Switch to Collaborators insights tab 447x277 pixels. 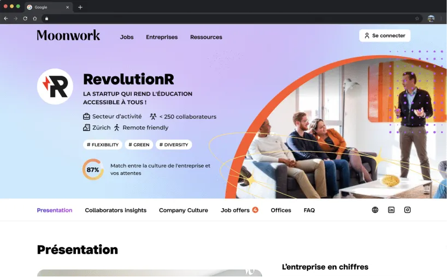115,210
